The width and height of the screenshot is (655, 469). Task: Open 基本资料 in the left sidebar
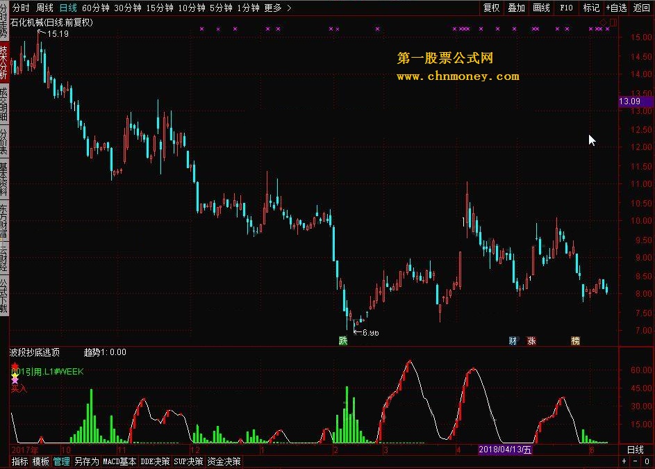(x=3, y=179)
